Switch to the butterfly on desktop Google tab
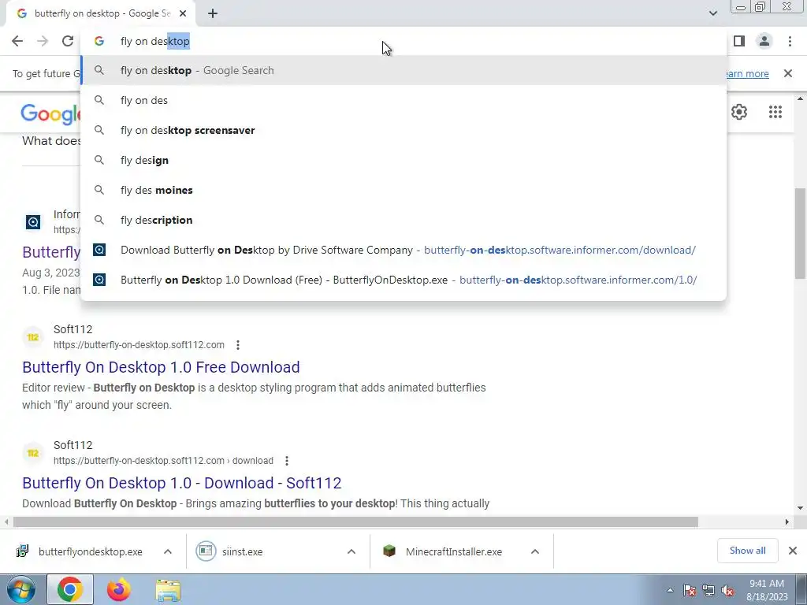 pyautogui.click(x=102, y=13)
